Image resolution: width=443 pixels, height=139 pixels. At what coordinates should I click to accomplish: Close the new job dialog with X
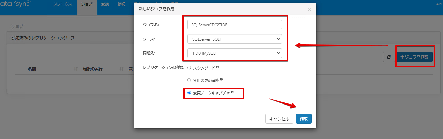click(309, 10)
